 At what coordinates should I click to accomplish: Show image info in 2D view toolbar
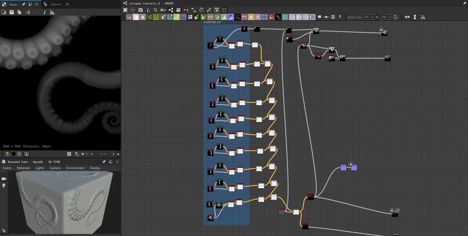45,12
